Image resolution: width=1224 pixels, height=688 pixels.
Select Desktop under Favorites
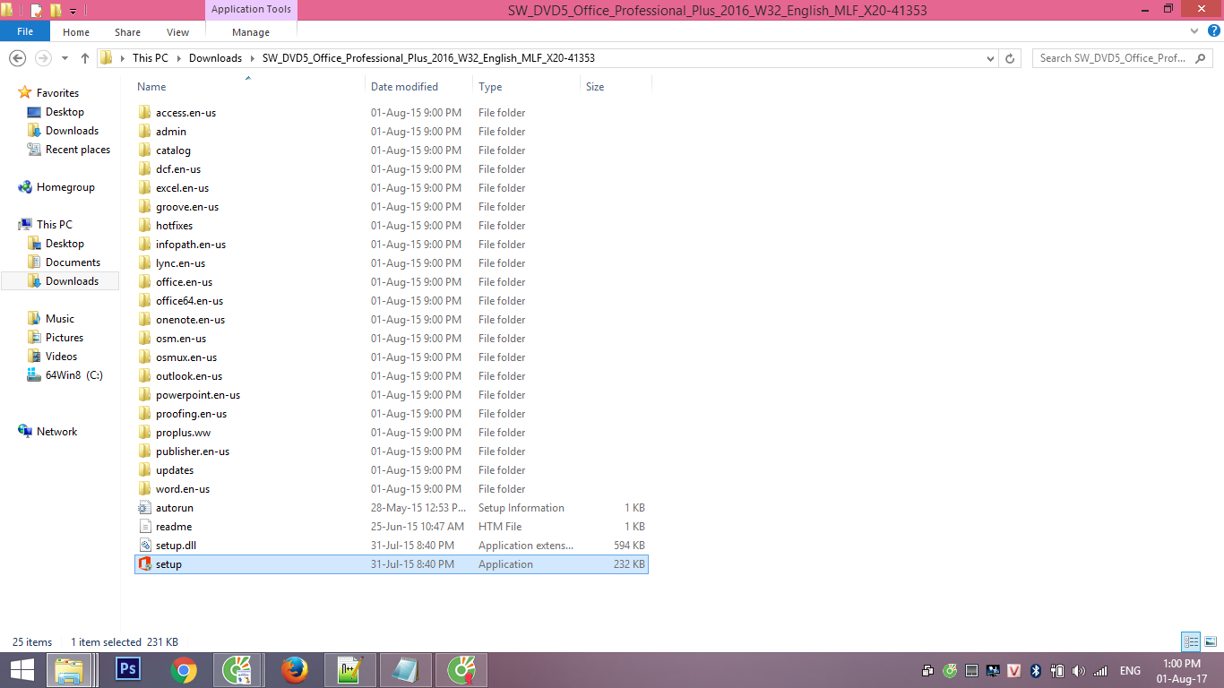[65, 112]
